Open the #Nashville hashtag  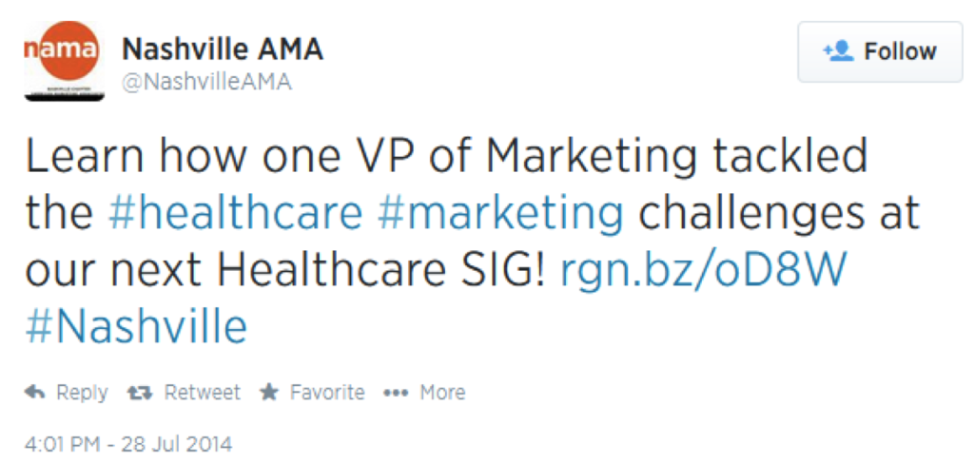pos(136,326)
